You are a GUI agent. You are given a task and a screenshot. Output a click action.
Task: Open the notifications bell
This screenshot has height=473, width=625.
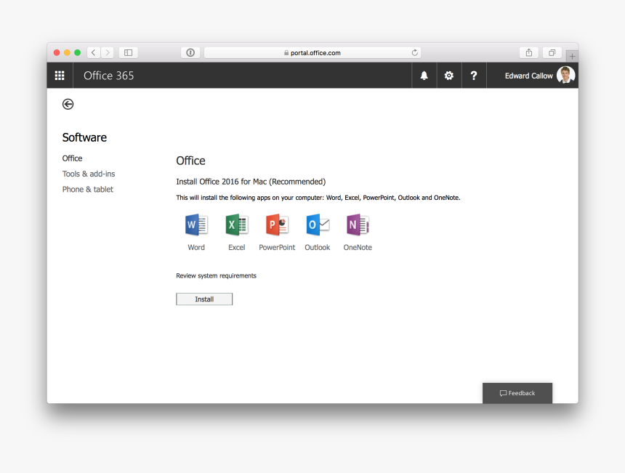point(424,76)
